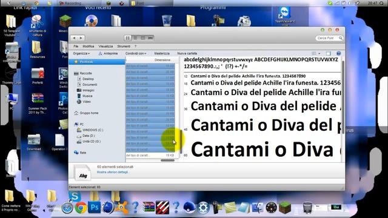Click the file list horizontal scrollbar
This screenshot has width=388, height=218.
[167, 160]
